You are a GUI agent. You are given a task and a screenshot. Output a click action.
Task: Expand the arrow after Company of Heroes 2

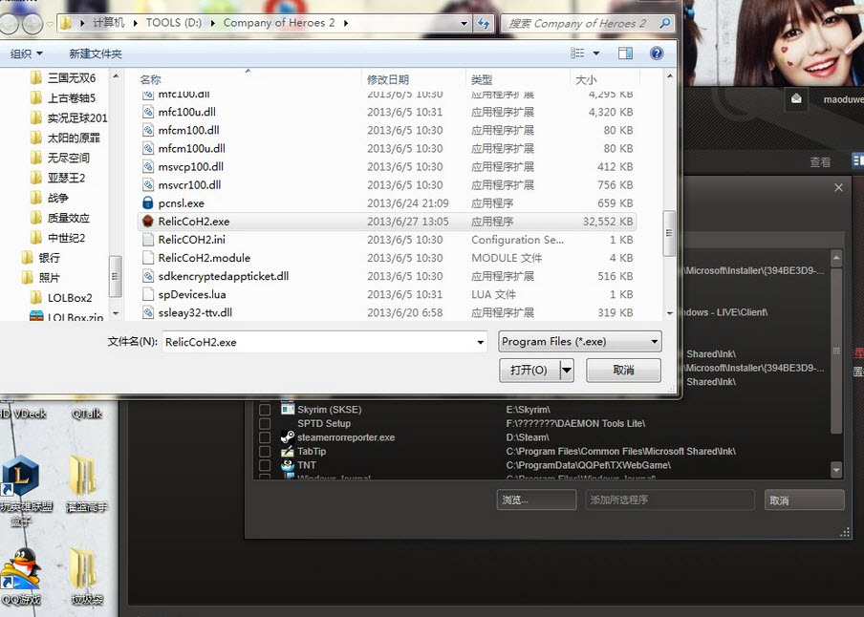click(x=346, y=23)
